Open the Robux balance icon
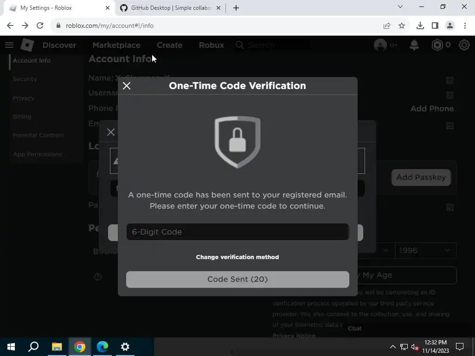Screen dimensions: 475x356 point(437,45)
